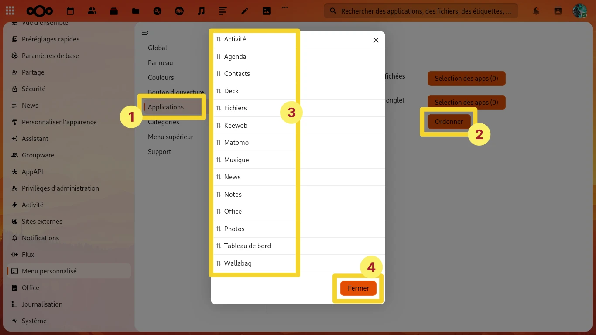Open the Files folder icon in top bar
The height and width of the screenshot is (335, 596).
136,11
